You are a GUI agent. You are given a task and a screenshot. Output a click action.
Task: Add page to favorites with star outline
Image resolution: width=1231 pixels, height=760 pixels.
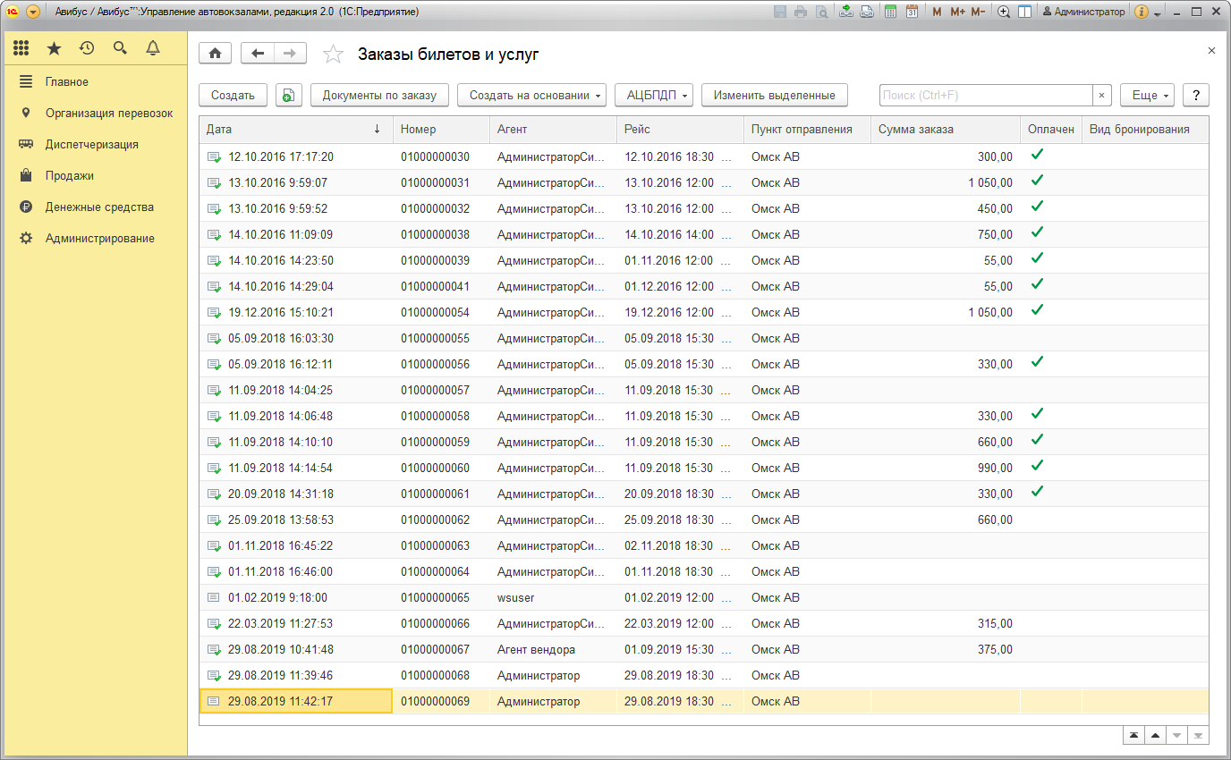tap(333, 55)
